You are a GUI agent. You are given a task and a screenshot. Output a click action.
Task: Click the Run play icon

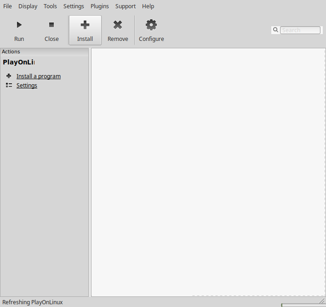click(19, 25)
